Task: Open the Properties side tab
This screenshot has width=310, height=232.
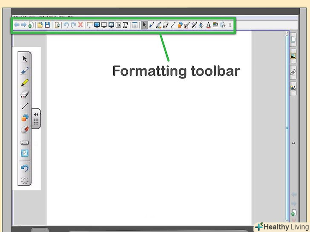Action: click(293, 88)
